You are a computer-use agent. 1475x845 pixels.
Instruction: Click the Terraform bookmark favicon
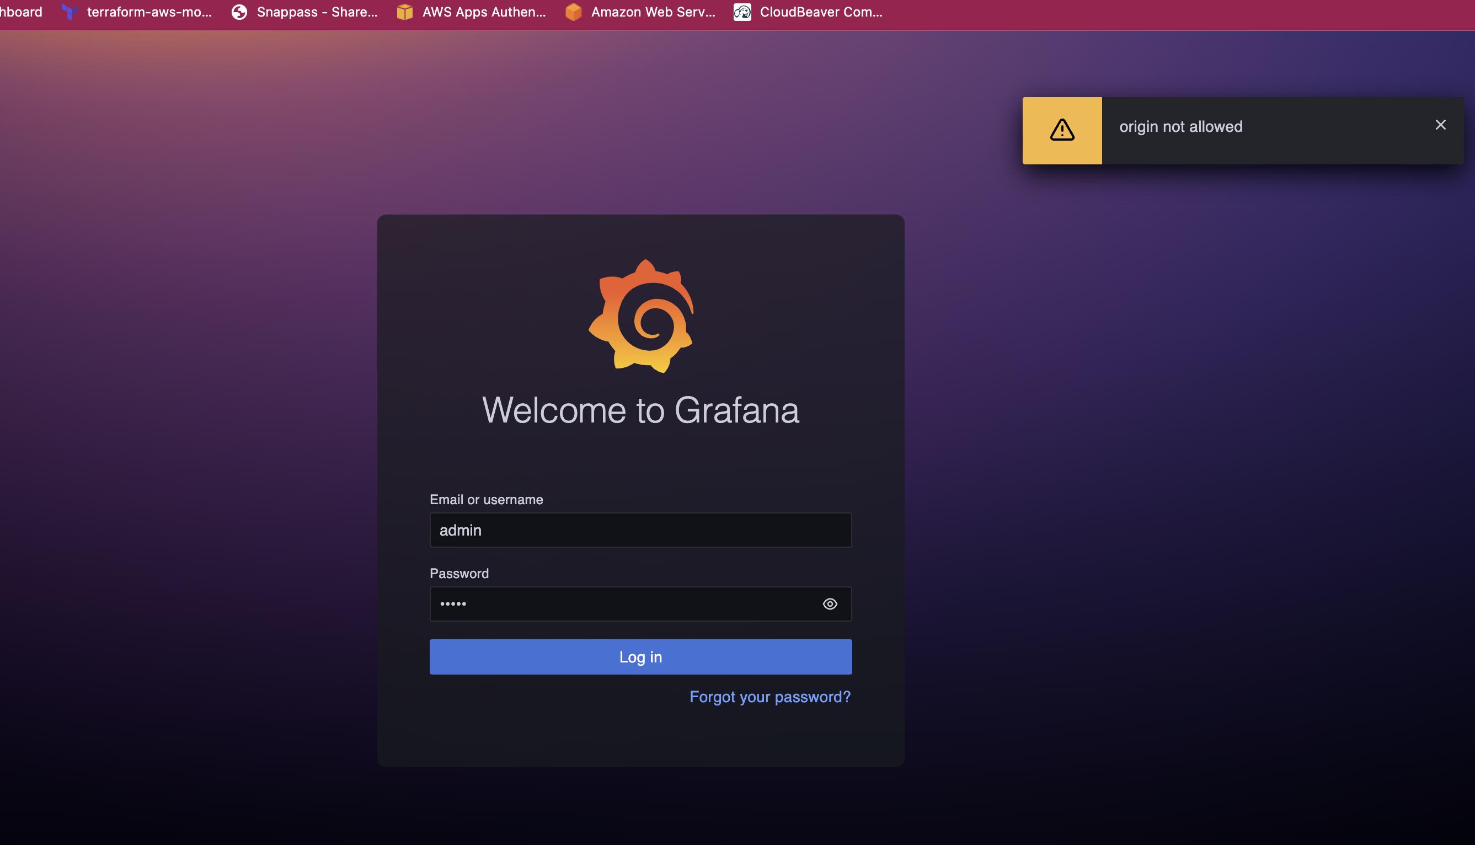70,12
